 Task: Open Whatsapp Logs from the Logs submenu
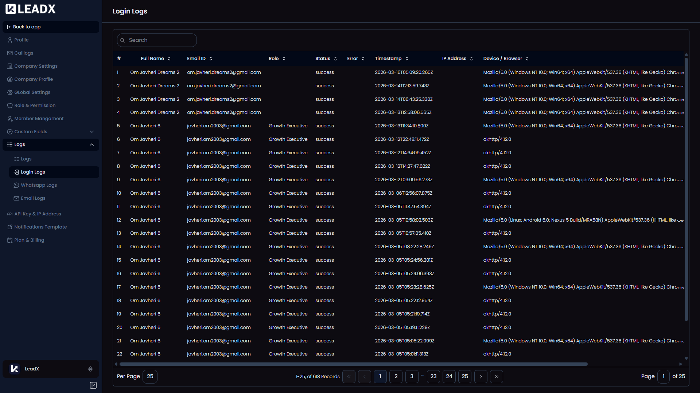coord(39,185)
